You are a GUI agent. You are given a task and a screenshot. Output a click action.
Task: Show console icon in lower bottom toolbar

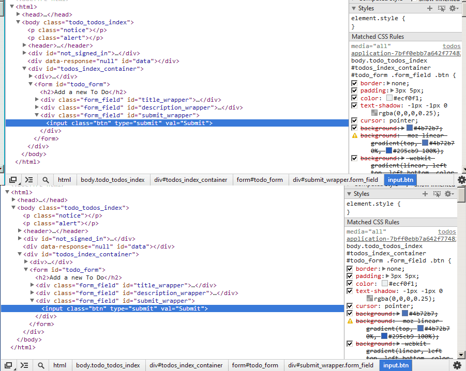[24, 365]
